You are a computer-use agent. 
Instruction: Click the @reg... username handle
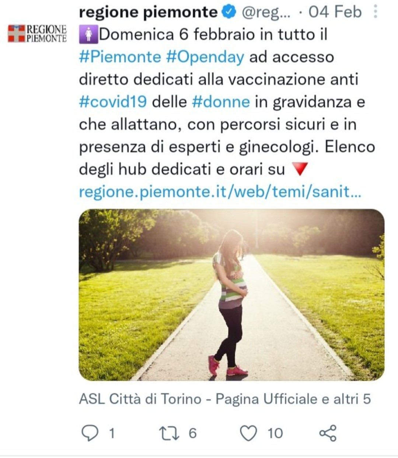[x=266, y=12]
